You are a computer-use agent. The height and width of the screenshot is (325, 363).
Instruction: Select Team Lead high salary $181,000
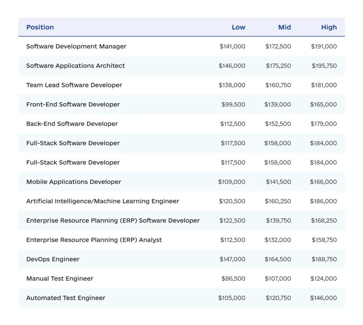[x=324, y=85]
